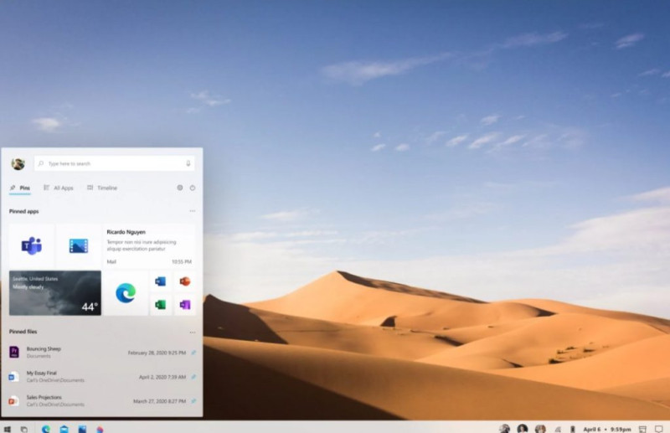This screenshot has width=670, height=433.
Task: Open the Excel app tile
Action: point(161,304)
